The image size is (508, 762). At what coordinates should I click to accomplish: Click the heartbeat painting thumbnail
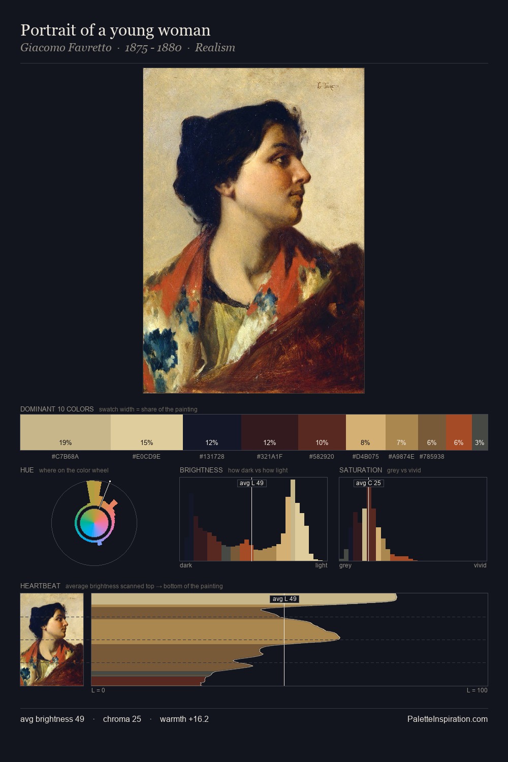(x=52, y=640)
